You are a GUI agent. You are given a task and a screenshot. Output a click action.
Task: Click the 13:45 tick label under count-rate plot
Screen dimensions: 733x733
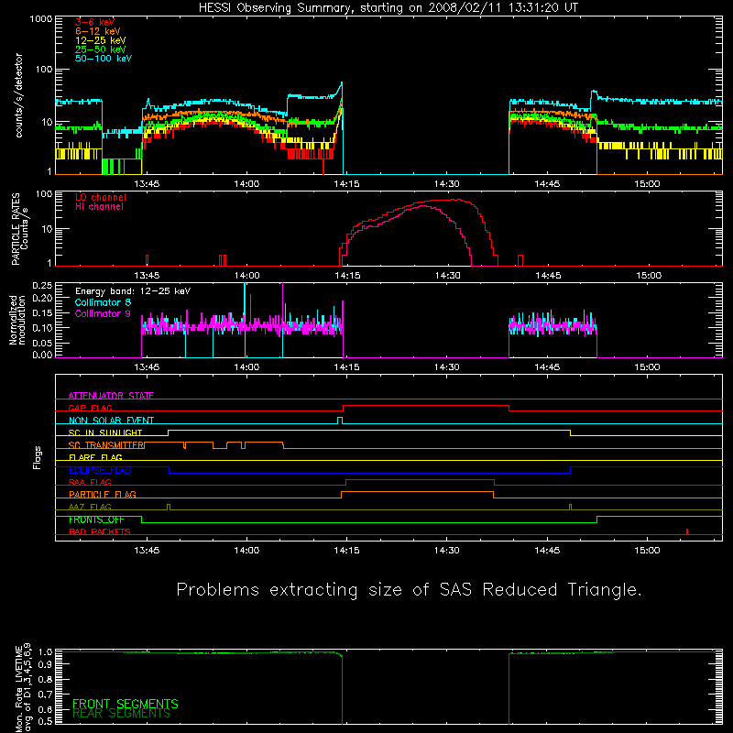(147, 184)
